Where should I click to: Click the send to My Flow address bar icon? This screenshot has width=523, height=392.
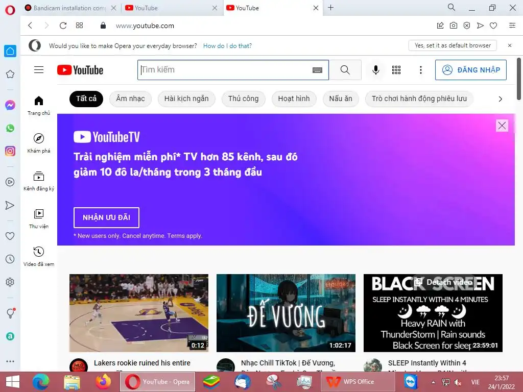480,26
